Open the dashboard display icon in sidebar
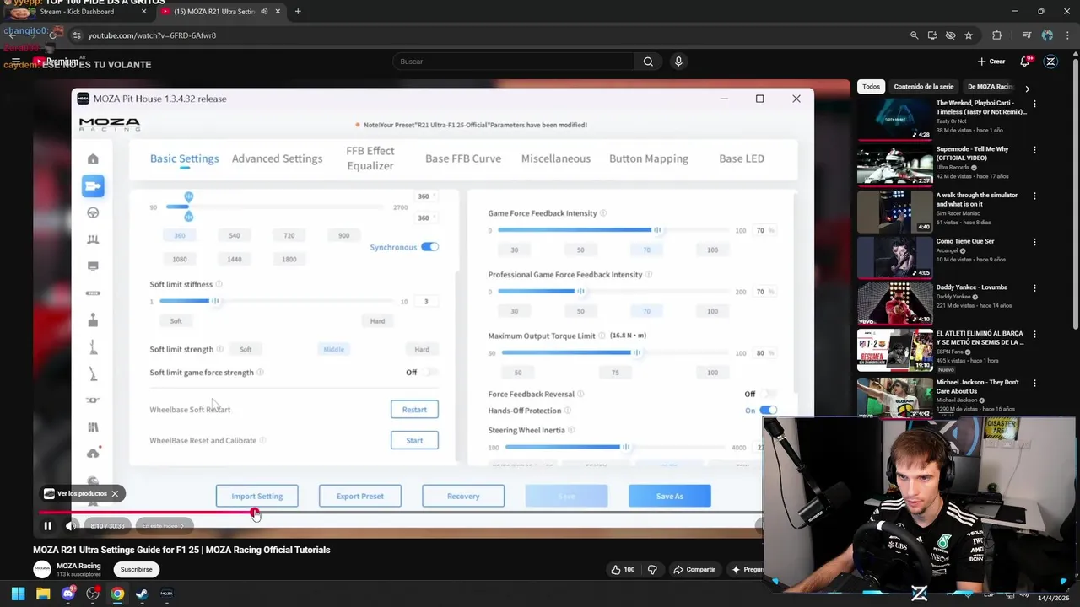 (x=93, y=266)
